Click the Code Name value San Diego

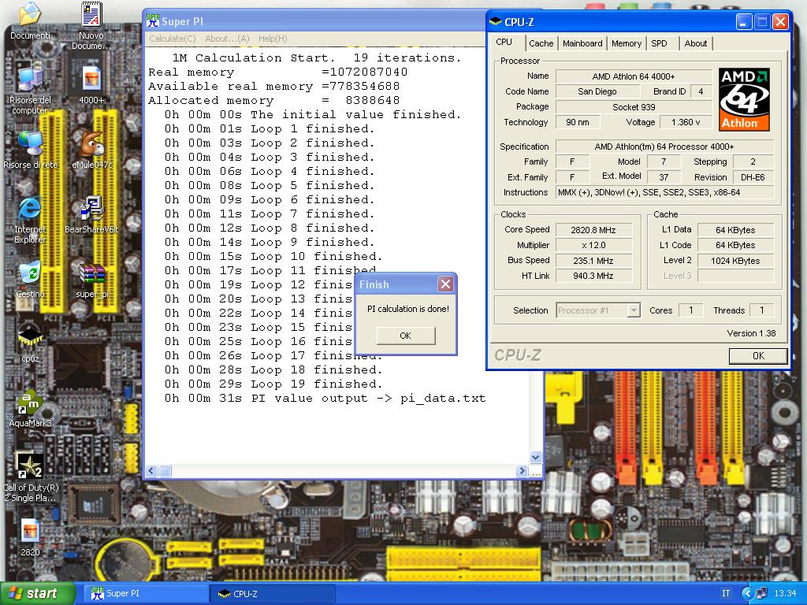[x=597, y=91]
